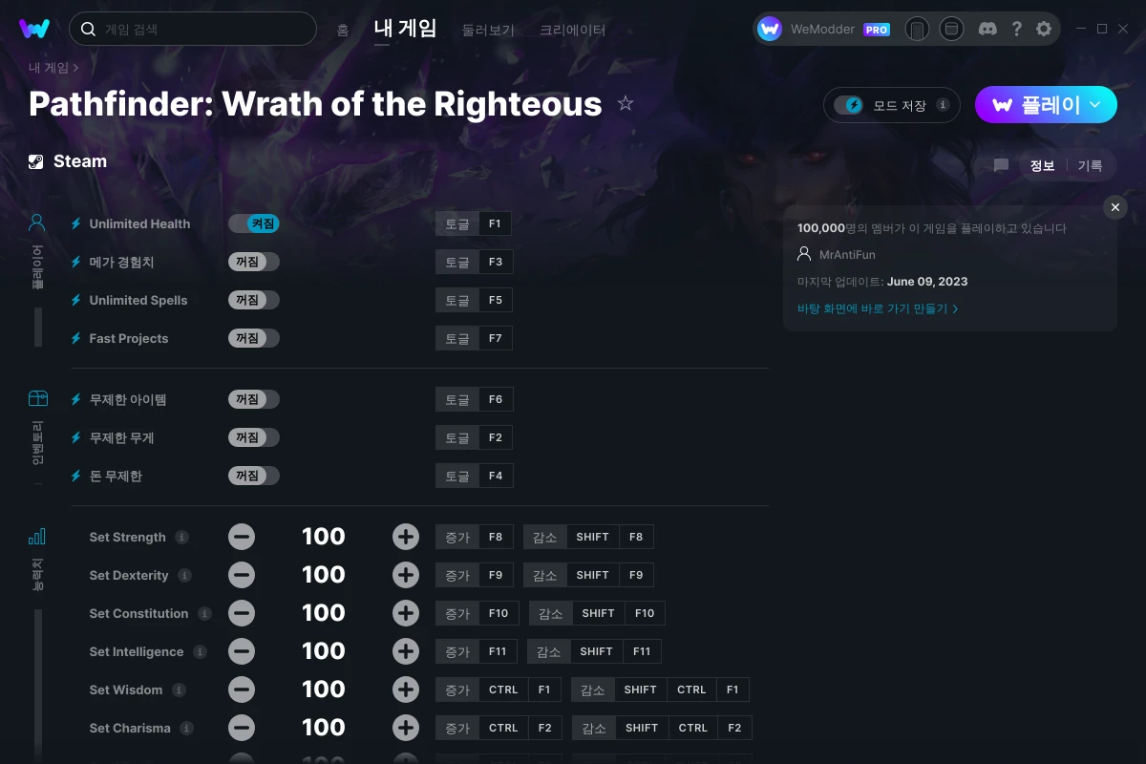Decrease Set Dexterity with minus button
Screen dimensions: 1146x764
tap(242, 575)
